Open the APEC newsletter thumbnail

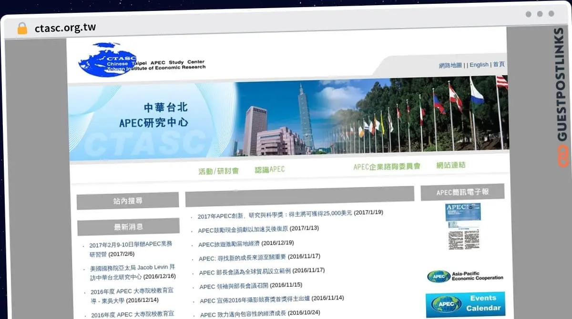point(463,227)
